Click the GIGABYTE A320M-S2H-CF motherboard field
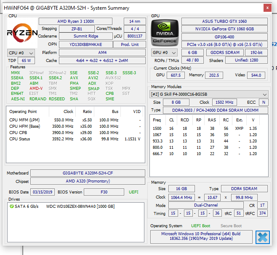 [x=88, y=173]
